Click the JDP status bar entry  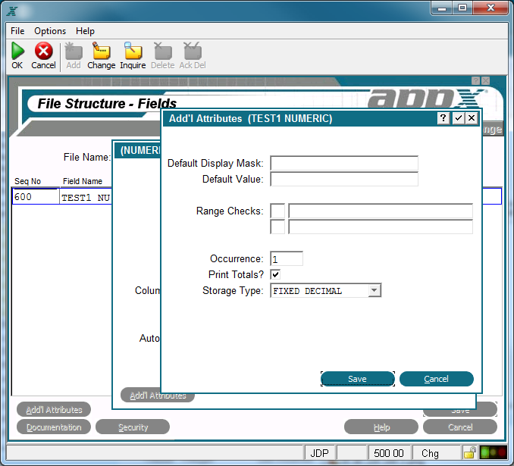click(320, 452)
